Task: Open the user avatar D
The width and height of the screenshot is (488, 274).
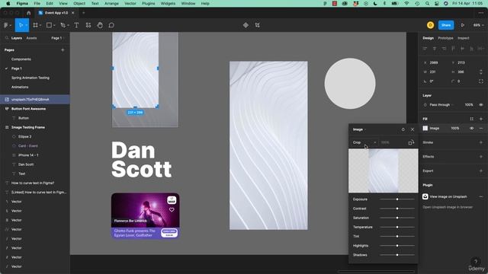Action: coord(430,25)
